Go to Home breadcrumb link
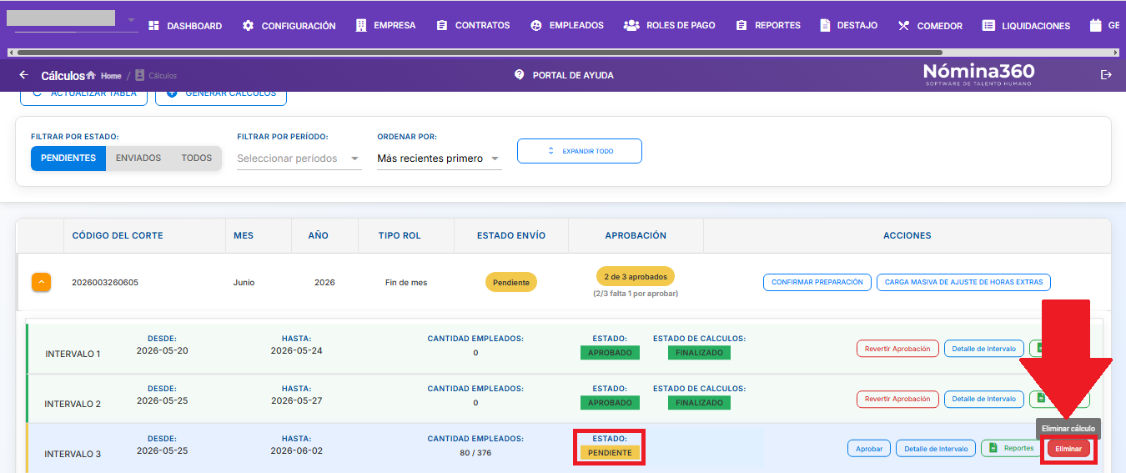 click(x=111, y=76)
